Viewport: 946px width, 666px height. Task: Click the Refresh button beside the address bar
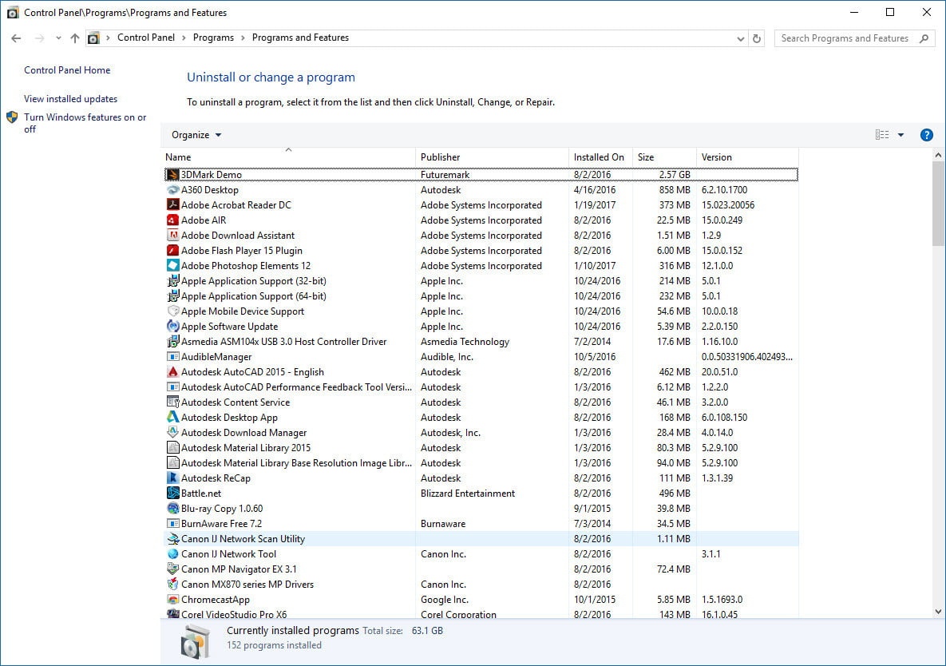(x=758, y=38)
